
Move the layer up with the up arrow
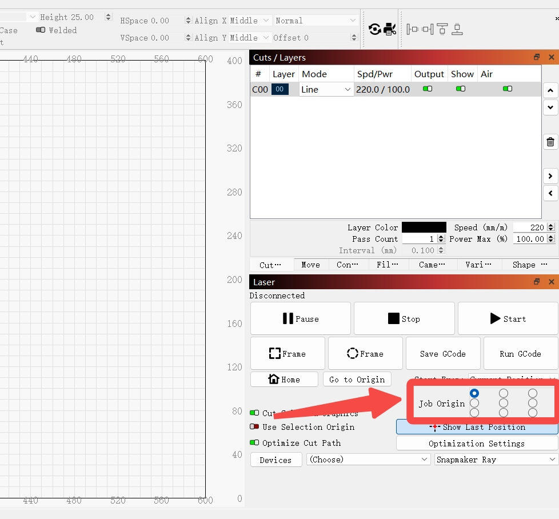click(550, 90)
